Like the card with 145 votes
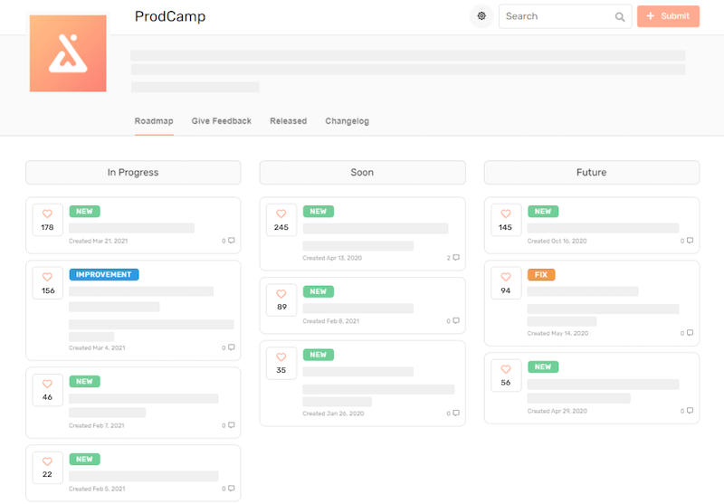Image resolution: width=724 pixels, height=504 pixels. (x=506, y=220)
